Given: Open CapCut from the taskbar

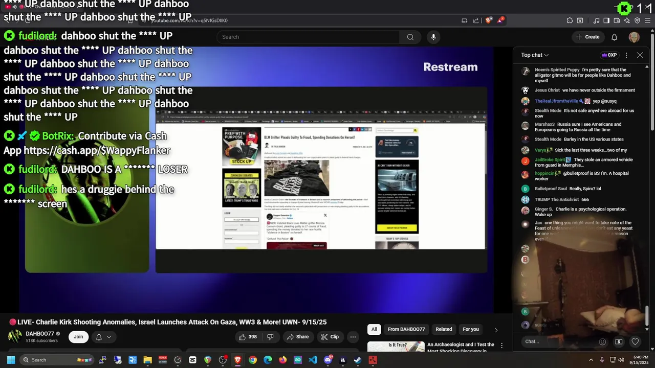Looking at the screenshot, I should click(x=192, y=360).
